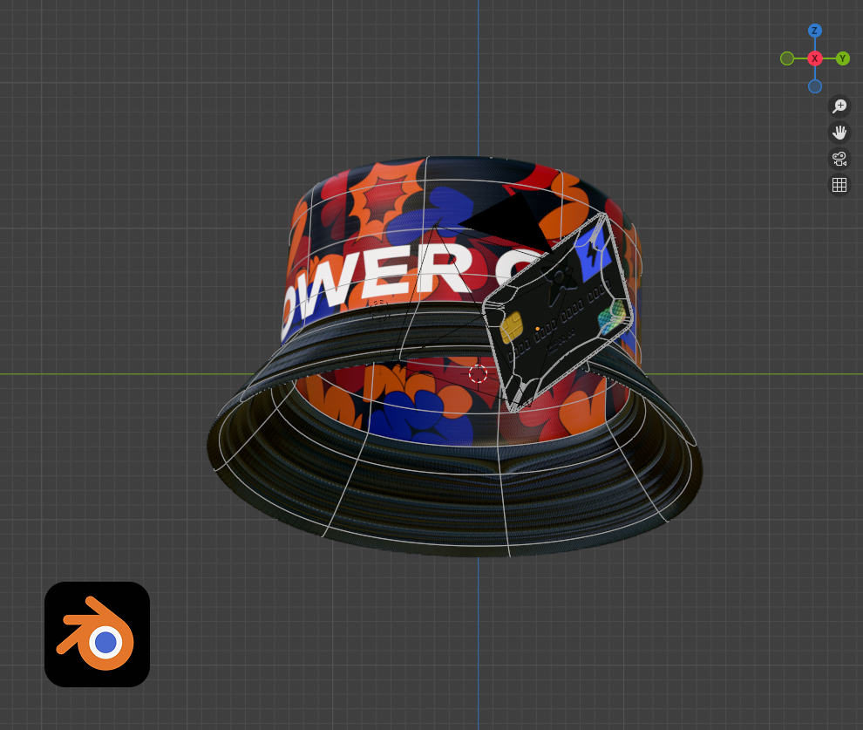The width and height of the screenshot is (863, 730).
Task: Click the gold chip on the card
Action: click(x=512, y=328)
